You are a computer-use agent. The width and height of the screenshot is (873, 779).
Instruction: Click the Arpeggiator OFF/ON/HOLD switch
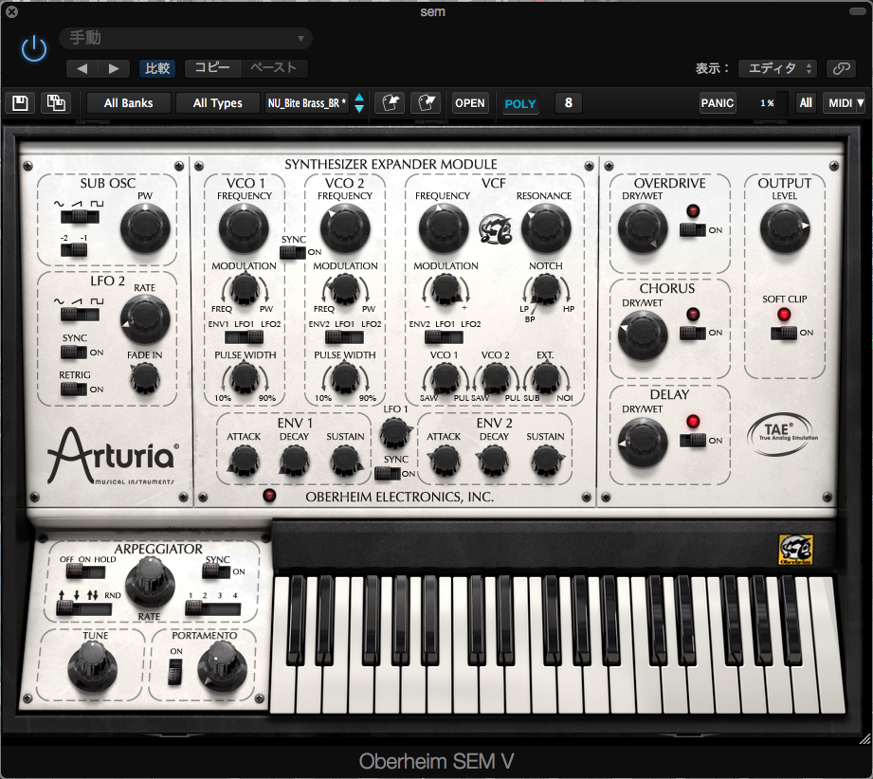[85, 571]
